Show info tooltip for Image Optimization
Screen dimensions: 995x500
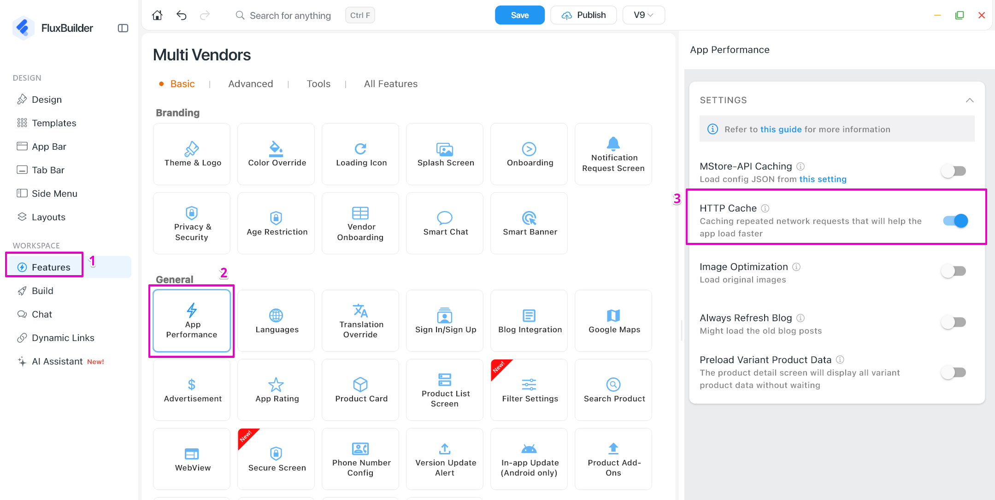click(796, 267)
